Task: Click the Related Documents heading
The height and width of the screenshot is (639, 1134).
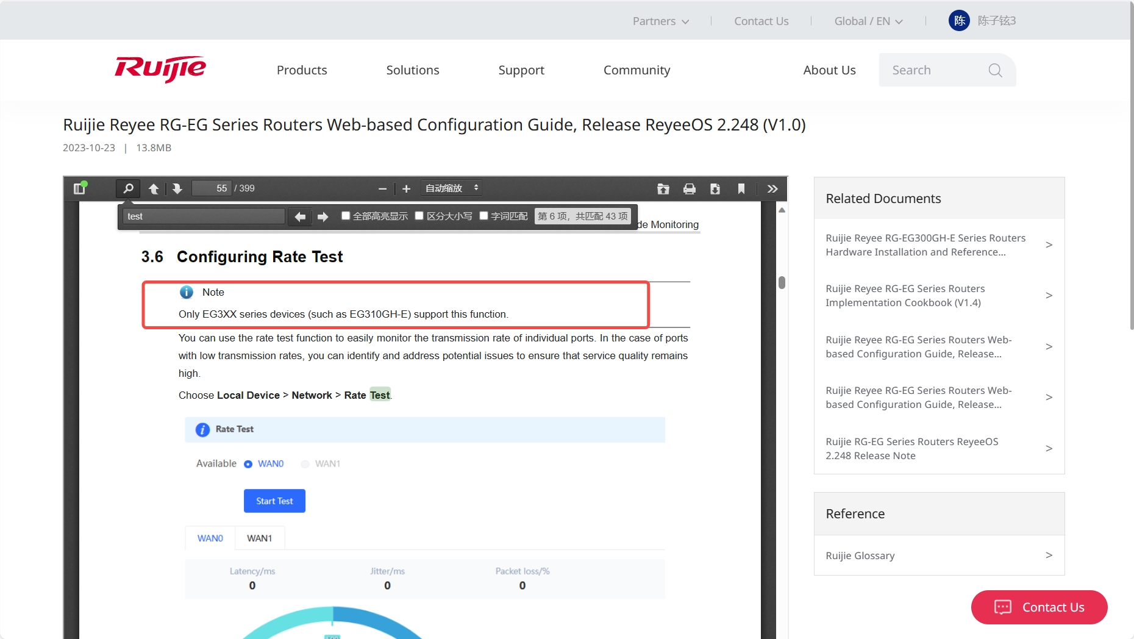Action: [883, 198]
